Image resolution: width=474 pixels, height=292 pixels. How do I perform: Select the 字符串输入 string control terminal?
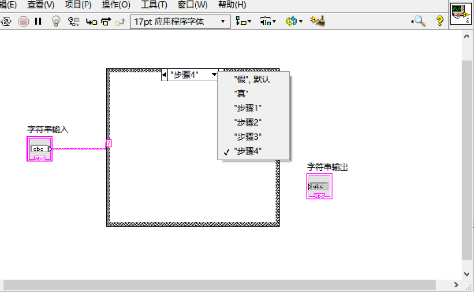[x=40, y=149]
